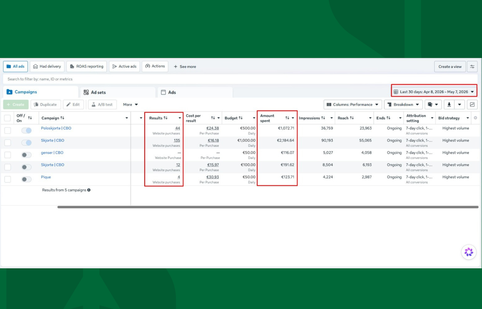Sort by Amount spent using its sort arrows
The height and width of the screenshot is (309, 482).
287,118
